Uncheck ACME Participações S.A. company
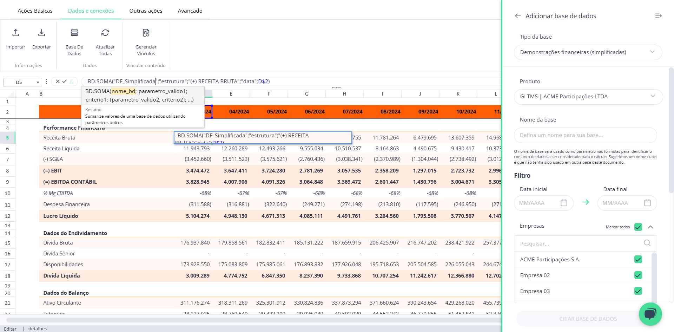Viewport: 674px width, 332px height. click(x=638, y=260)
